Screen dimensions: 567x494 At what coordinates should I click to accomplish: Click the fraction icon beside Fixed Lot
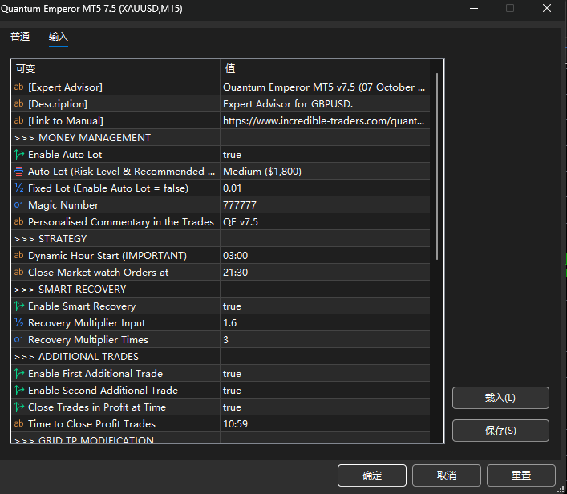(x=18, y=188)
